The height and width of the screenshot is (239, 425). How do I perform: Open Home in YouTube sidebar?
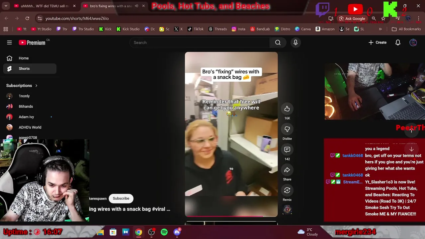click(x=30, y=58)
